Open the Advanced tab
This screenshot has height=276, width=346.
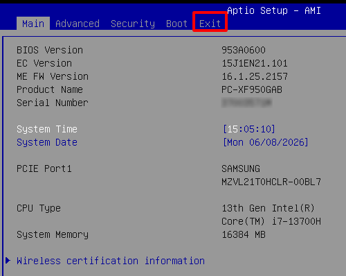[78, 24]
